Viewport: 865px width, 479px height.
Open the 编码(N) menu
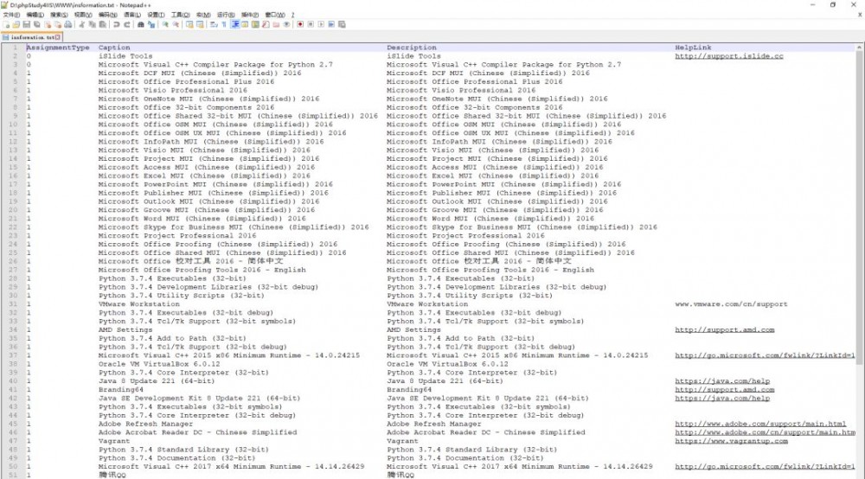(x=107, y=15)
